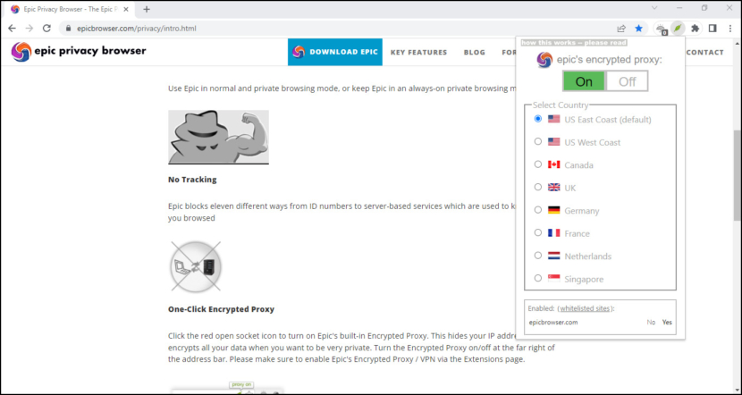Open the cloud extension icon with 0 badge
Screen dimensions: 742x395
661,29
